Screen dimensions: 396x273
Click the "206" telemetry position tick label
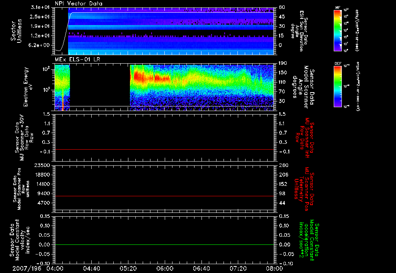pos(283,175)
